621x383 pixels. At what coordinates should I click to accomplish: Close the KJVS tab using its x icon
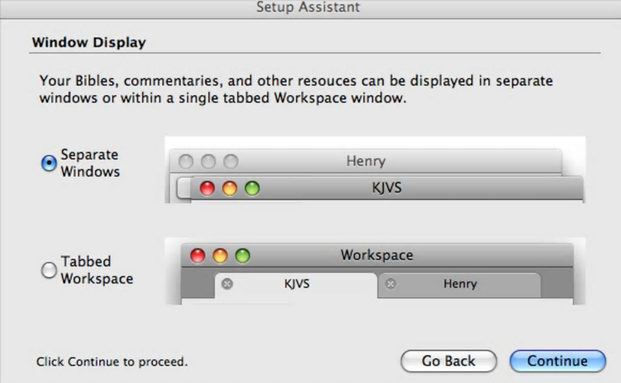227,284
